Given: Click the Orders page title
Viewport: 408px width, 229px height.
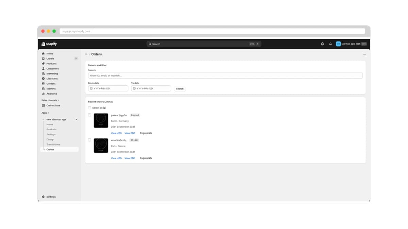Looking at the screenshot, I should point(97,54).
